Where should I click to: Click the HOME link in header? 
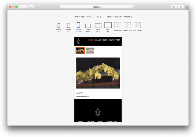tap(91, 40)
